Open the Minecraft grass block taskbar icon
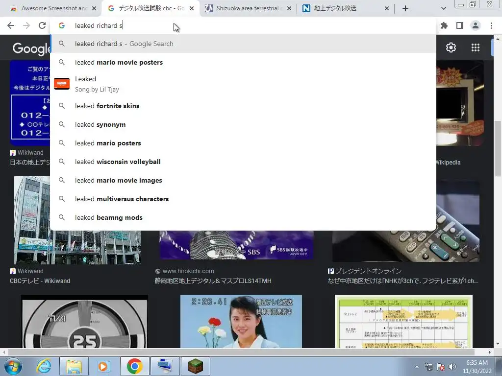Image resolution: width=502 pixels, height=376 pixels. point(196,366)
